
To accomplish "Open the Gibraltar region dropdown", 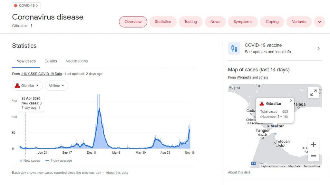I will coord(27,86).
